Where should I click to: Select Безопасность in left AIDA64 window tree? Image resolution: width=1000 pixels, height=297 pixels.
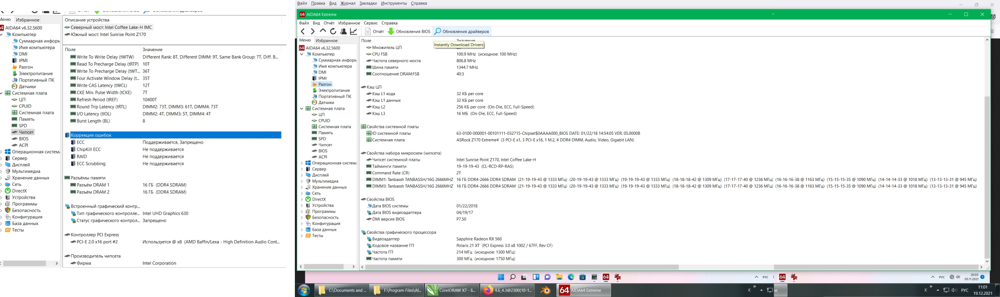pyautogui.click(x=26, y=211)
